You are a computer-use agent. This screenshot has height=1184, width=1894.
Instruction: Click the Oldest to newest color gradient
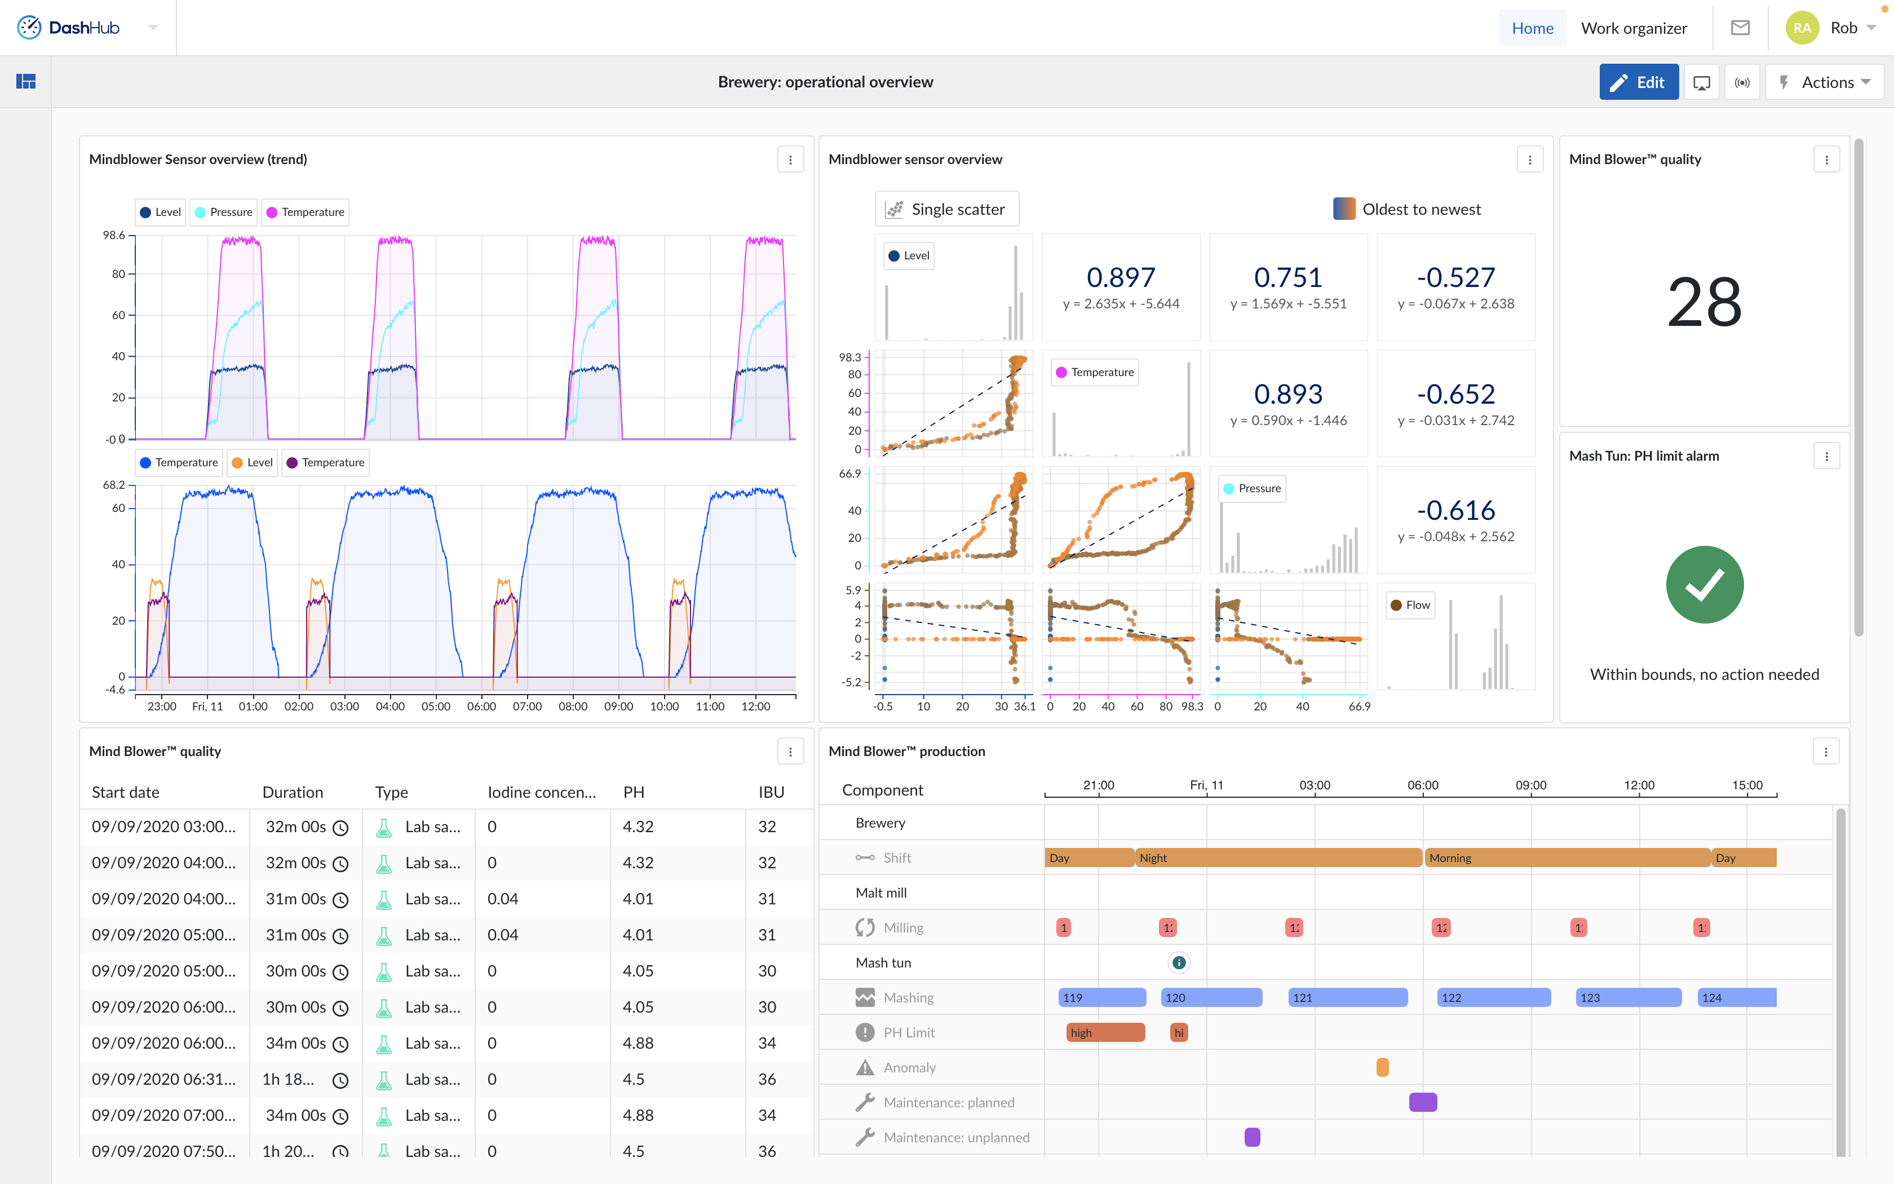pos(1344,209)
